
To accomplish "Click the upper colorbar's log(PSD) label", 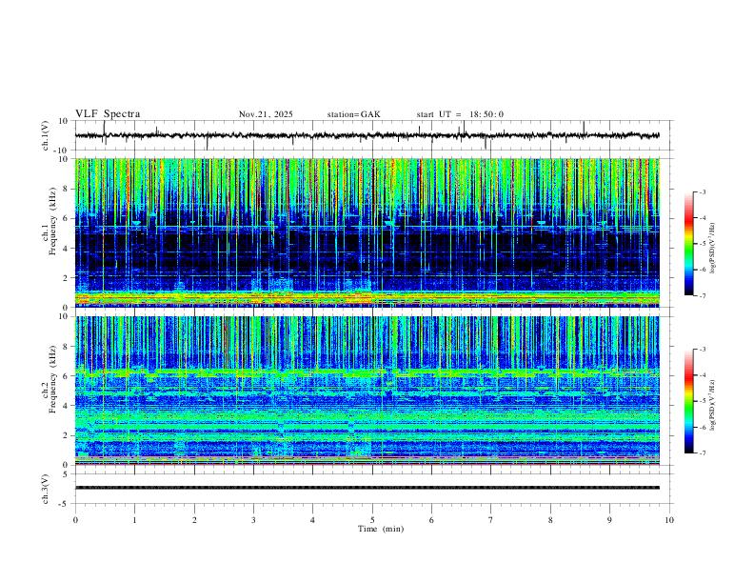I will pos(712,249).
